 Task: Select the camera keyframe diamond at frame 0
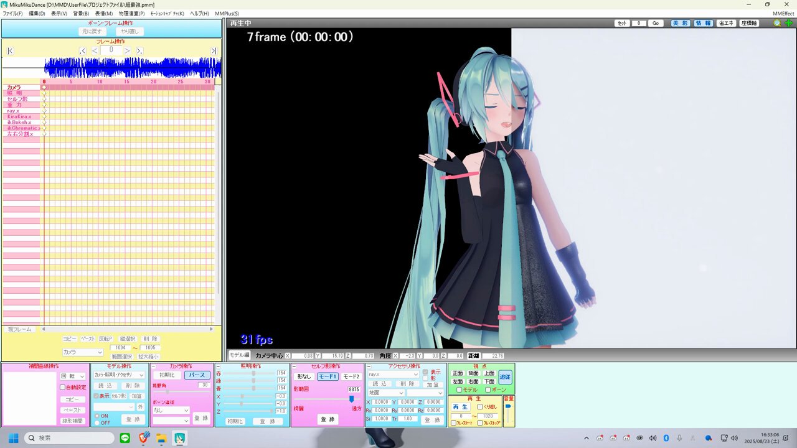click(x=44, y=87)
